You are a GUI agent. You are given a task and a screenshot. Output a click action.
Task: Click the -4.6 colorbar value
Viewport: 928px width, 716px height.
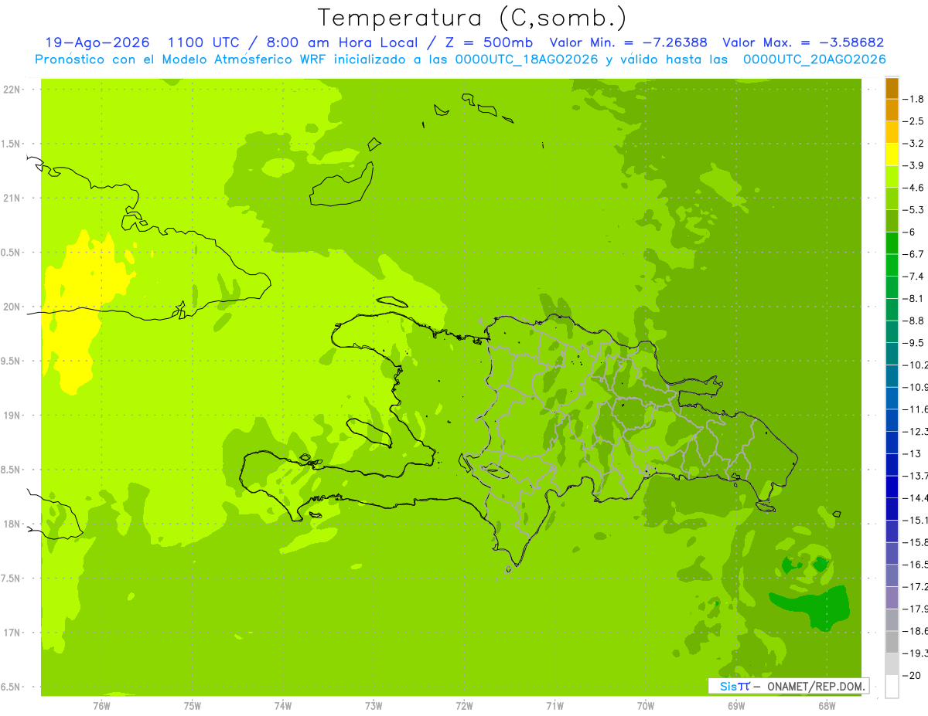click(914, 188)
